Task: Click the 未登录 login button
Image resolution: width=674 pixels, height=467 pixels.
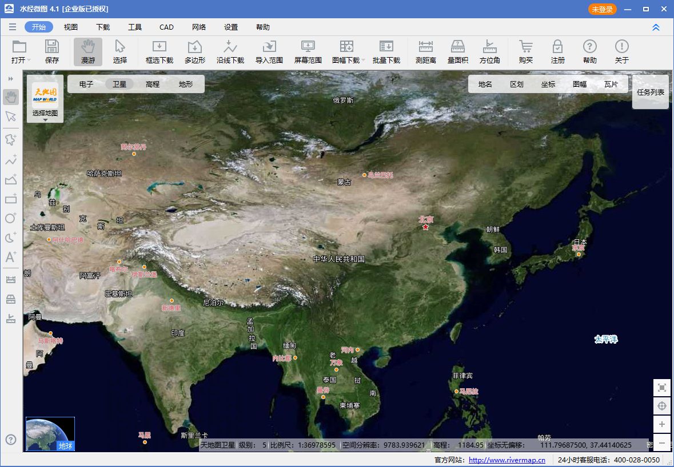Action: (602, 9)
